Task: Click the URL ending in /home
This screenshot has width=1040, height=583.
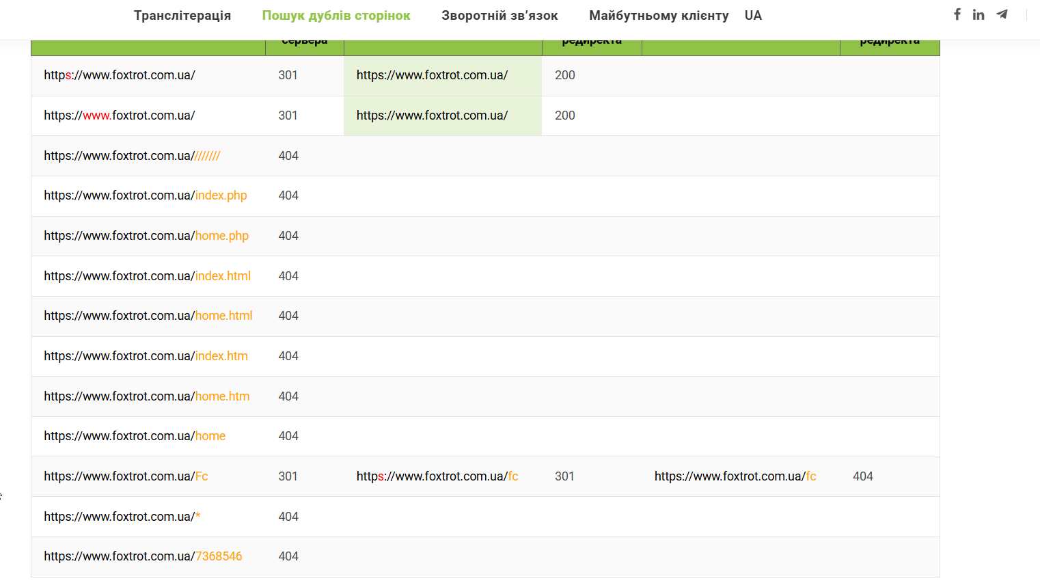Action: [135, 436]
